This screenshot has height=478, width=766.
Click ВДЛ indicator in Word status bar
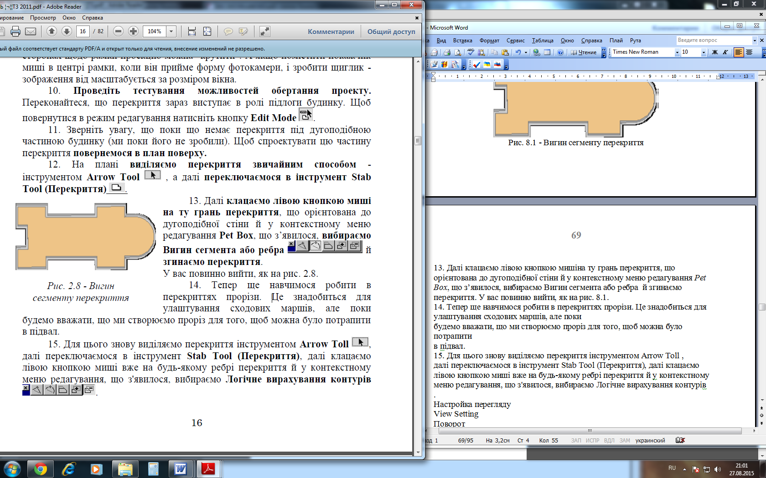tap(609, 441)
